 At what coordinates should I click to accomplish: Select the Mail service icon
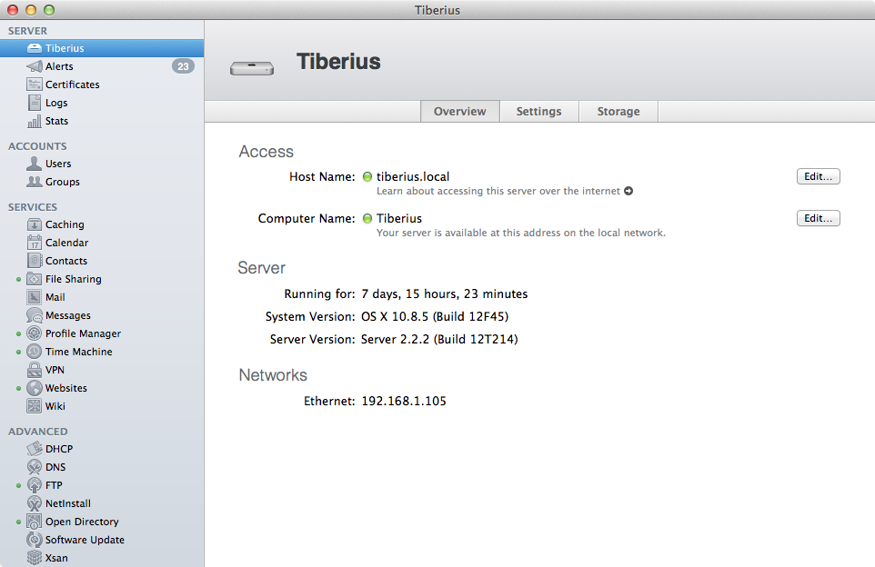35,297
